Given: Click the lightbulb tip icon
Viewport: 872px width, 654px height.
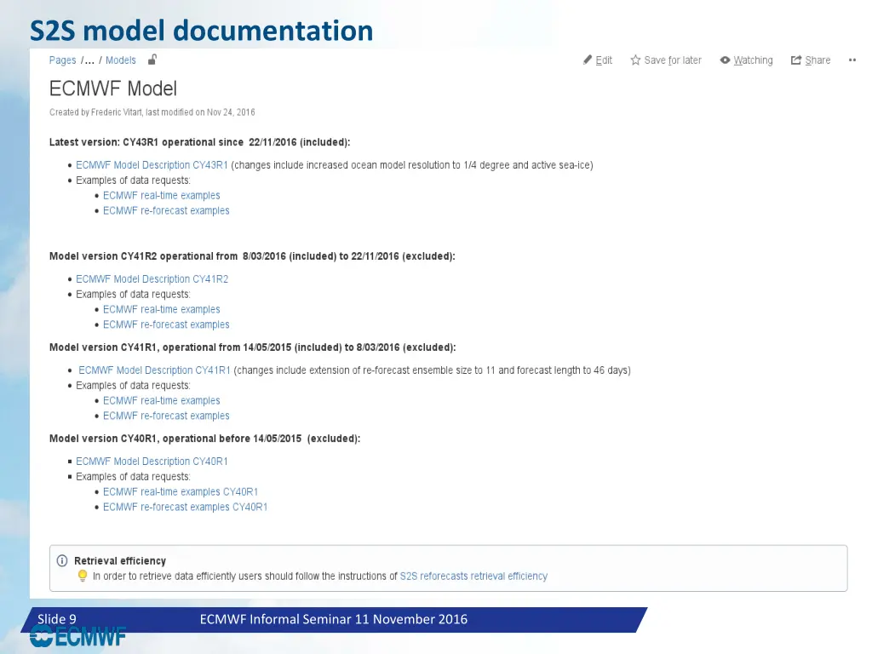Looking at the screenshot, I should pyautogui.click(x=83, y=576).
